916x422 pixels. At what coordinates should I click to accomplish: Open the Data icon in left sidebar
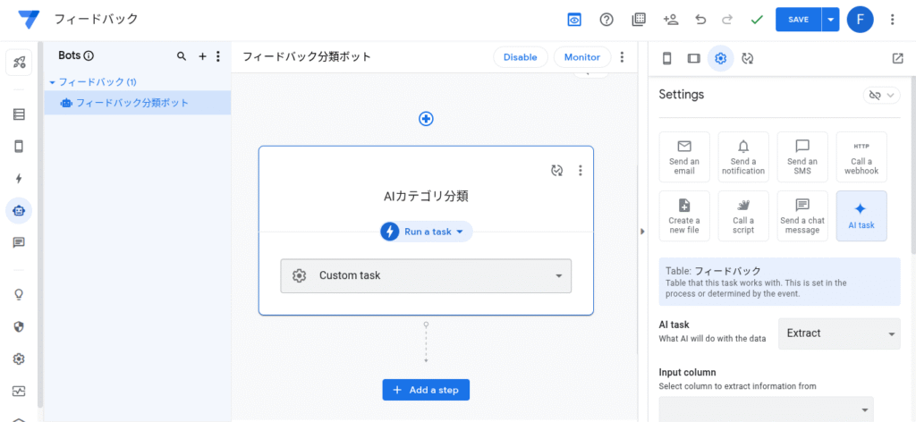coord(19,114)
